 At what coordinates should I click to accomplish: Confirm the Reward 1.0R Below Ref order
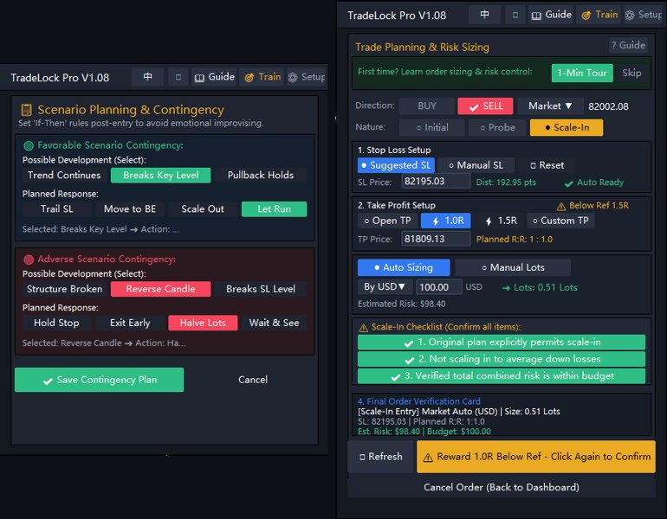click(x=536, y=457)
